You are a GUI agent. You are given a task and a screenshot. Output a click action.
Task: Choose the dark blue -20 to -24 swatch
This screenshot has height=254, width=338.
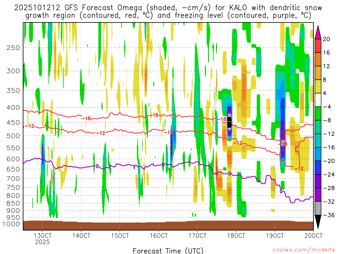(318, 168)
